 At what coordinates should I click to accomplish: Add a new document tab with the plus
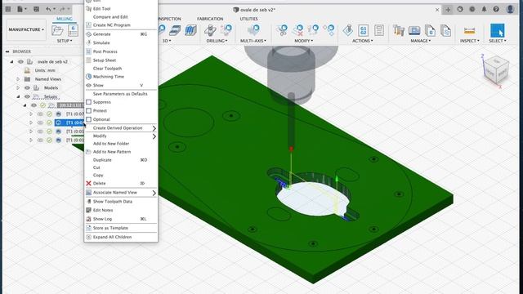pyautogui.click(x=448, y=10)
